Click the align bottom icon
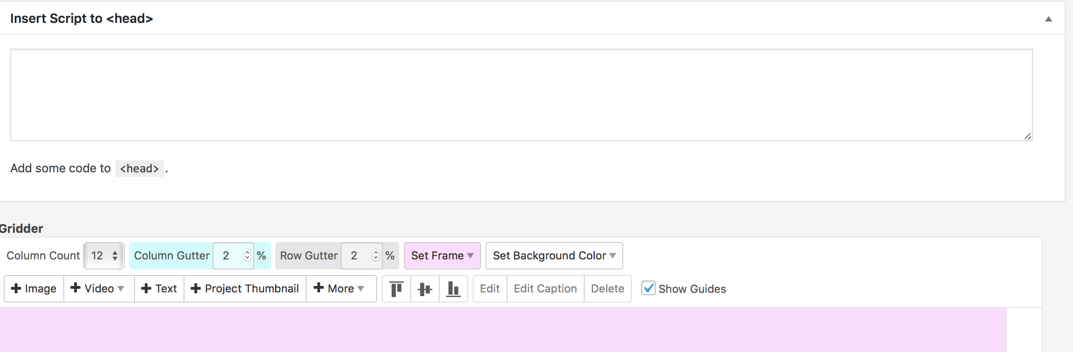This screenshot has width=1073, height=352. click(453, 289)
